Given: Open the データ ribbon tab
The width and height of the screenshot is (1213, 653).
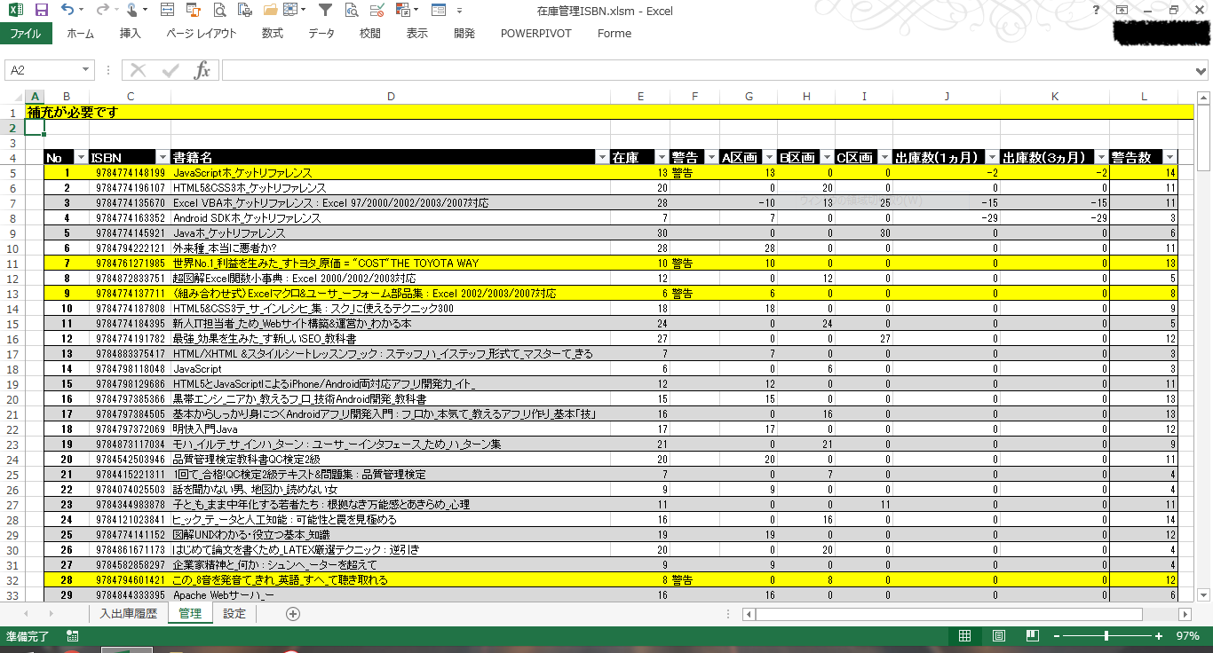Looking at the screenshot, I should [x=321, y=34].
